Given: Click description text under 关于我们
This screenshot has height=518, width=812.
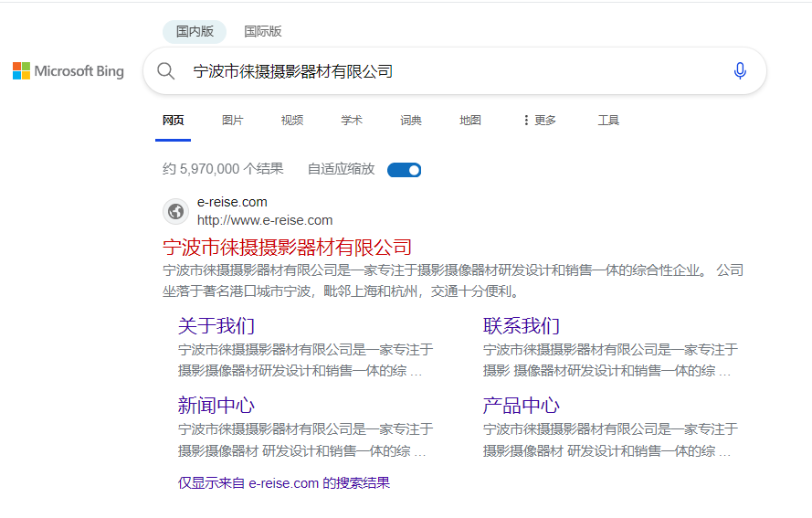Looking at the screenshot, I should click(x=306, y=360).
